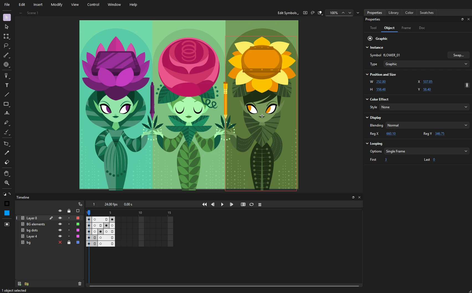The height and width of the screenshot is (293, 472).
Task: Select the Free Transform tool
Action: [6, 36]
